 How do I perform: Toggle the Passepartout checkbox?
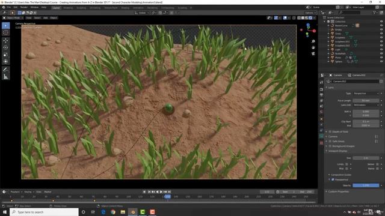[333, 179]
